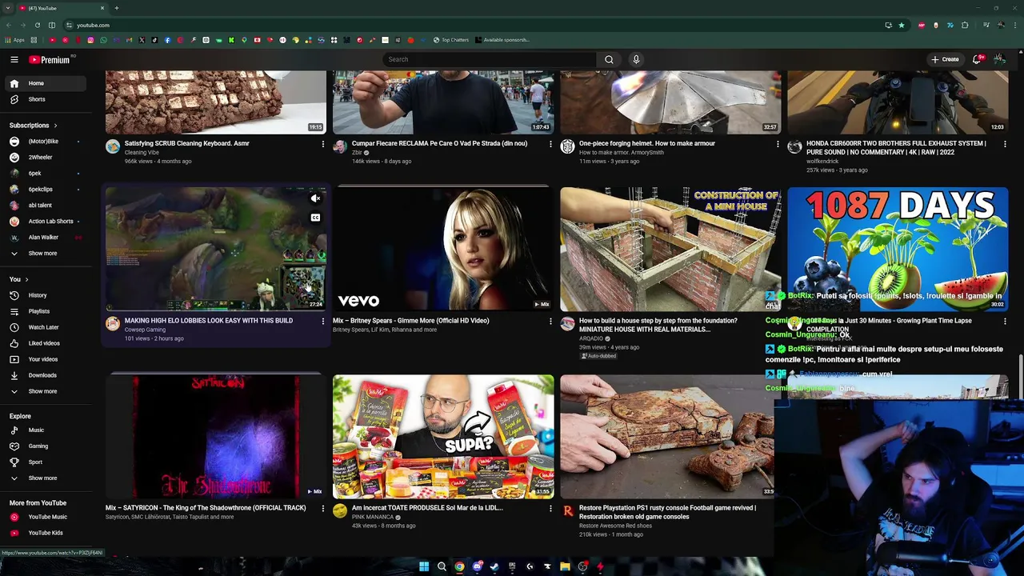Open the notifications bell
The height and width of the screenshot is (576, 1024).
tap(977, 59)
